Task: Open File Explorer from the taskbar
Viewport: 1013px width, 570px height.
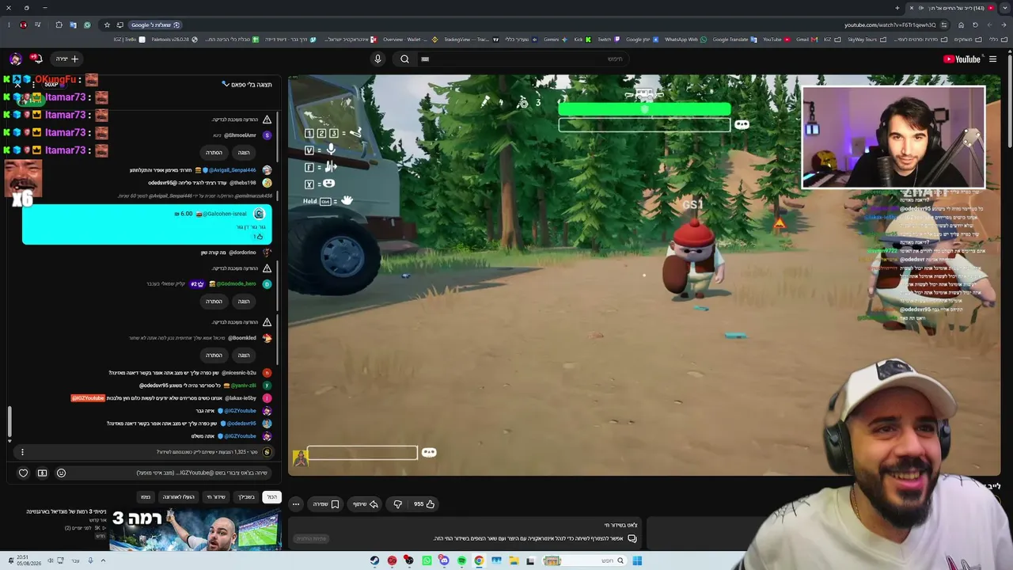Action: (514, 560)
